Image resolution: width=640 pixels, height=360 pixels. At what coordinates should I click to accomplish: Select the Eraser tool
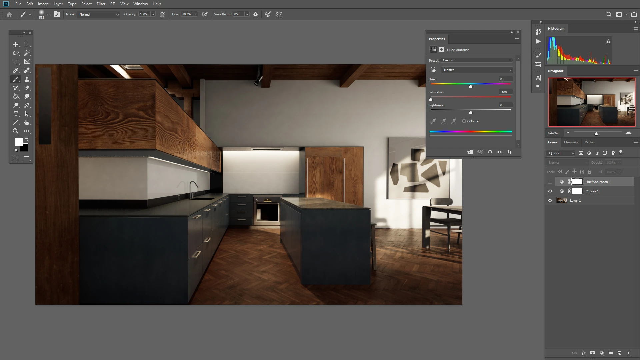[27, 88]
